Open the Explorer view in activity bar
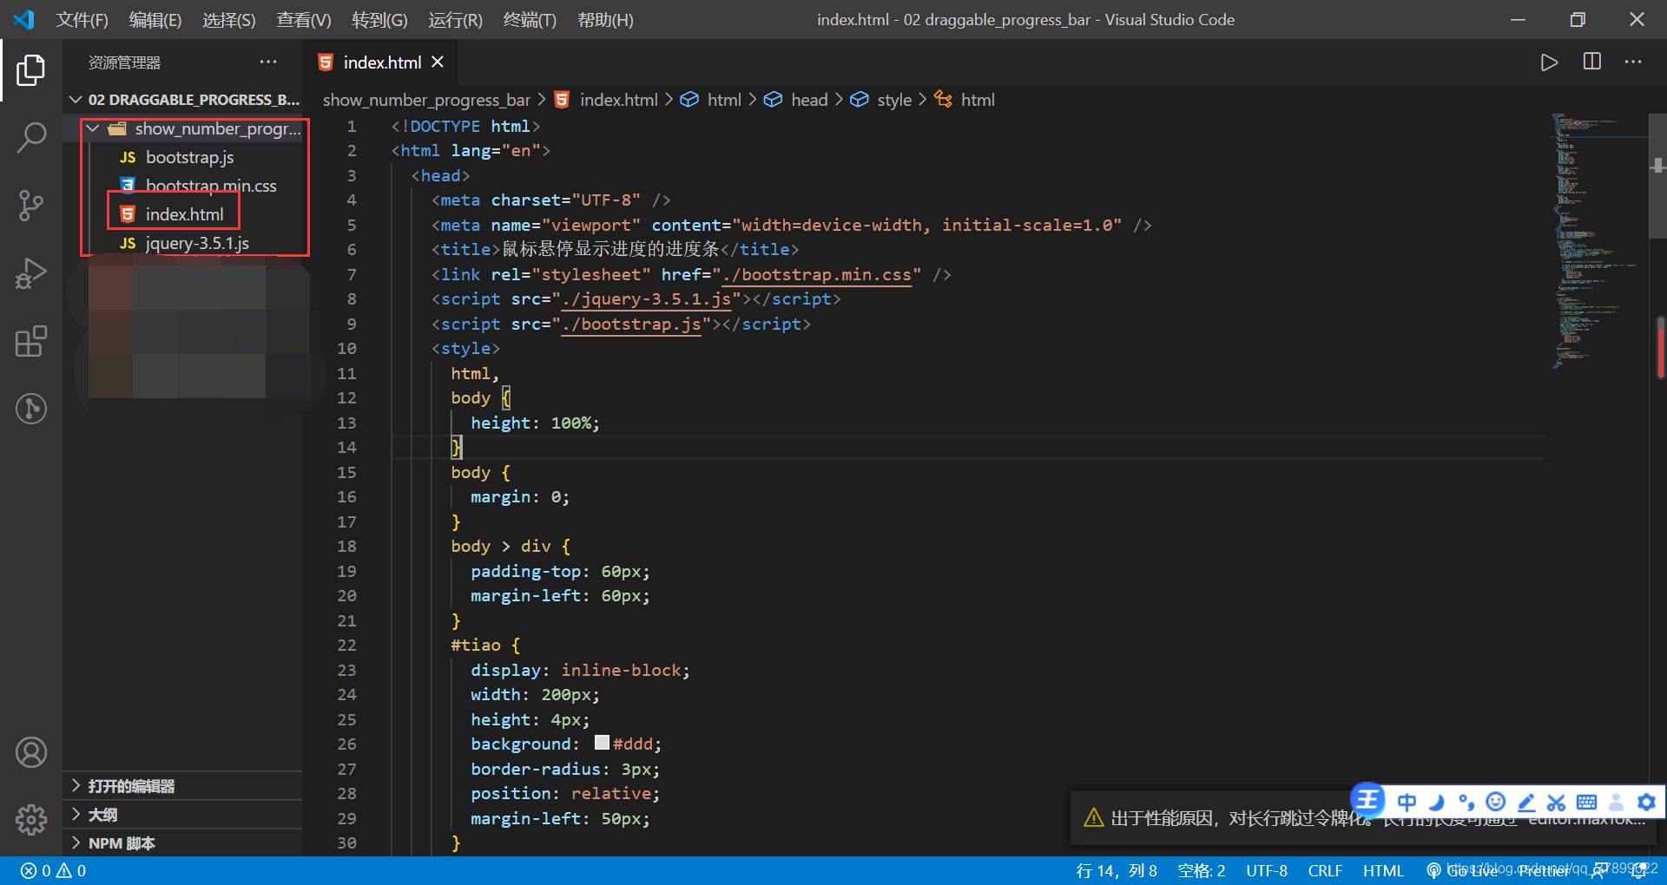1667x885 pixels. (31, 70)
